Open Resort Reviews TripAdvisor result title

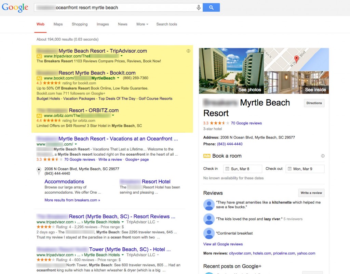click(x=106, y=217)
